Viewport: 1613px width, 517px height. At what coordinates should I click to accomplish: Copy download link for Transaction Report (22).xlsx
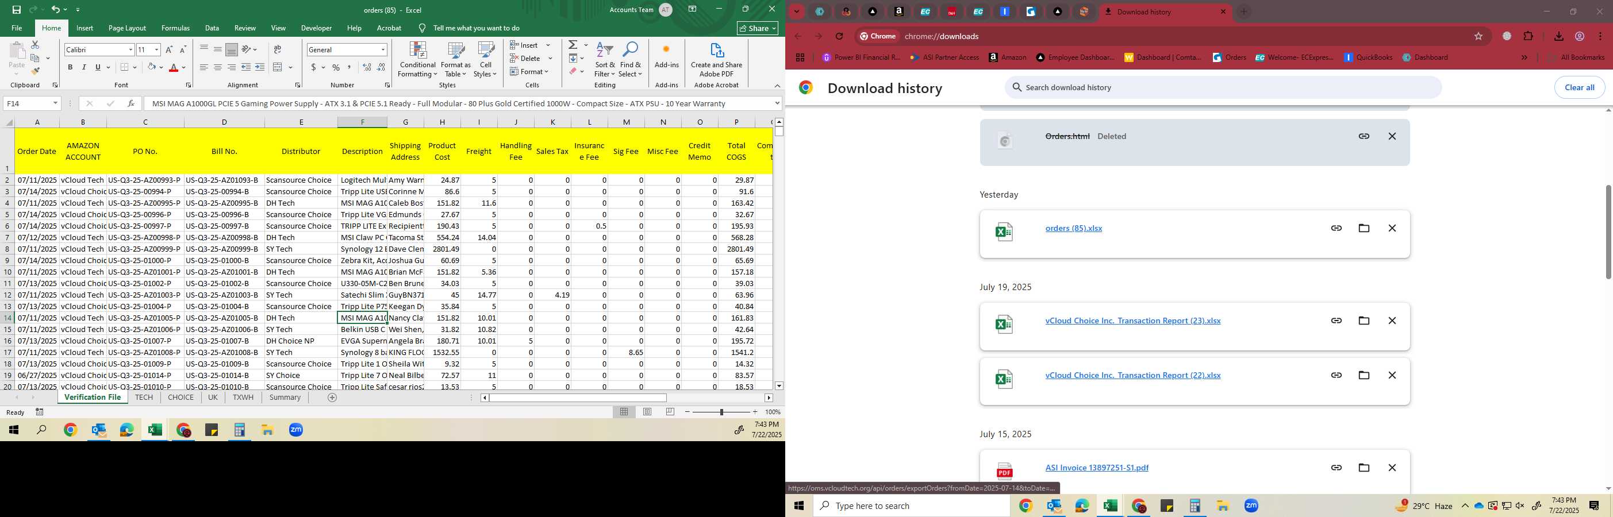1337,376
